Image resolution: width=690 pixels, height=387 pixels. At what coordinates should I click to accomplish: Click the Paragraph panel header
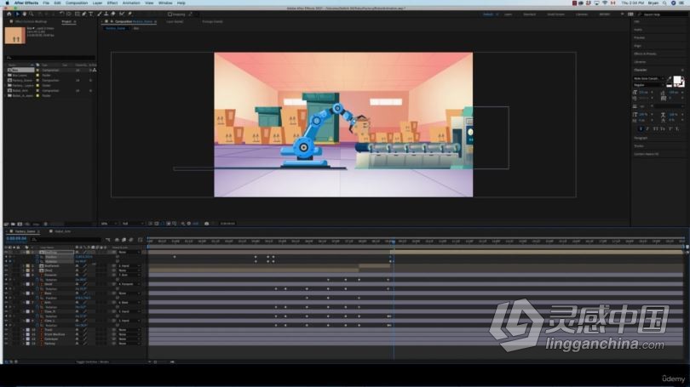[641, 138]
